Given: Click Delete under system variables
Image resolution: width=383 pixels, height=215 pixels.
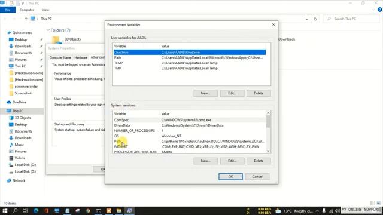Looking at the screenshot, I should (x=259, y=161).
